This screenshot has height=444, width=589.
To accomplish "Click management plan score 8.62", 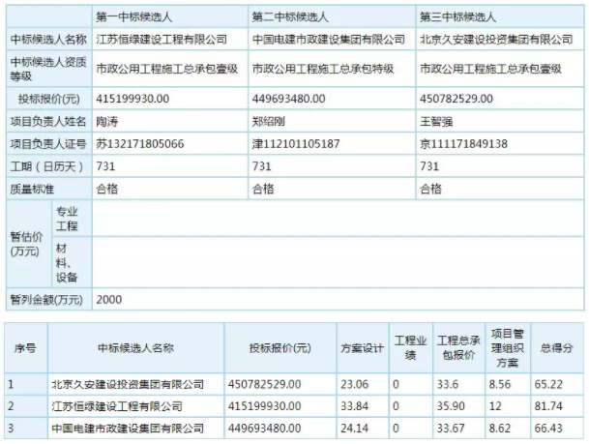I will [500, 429].
